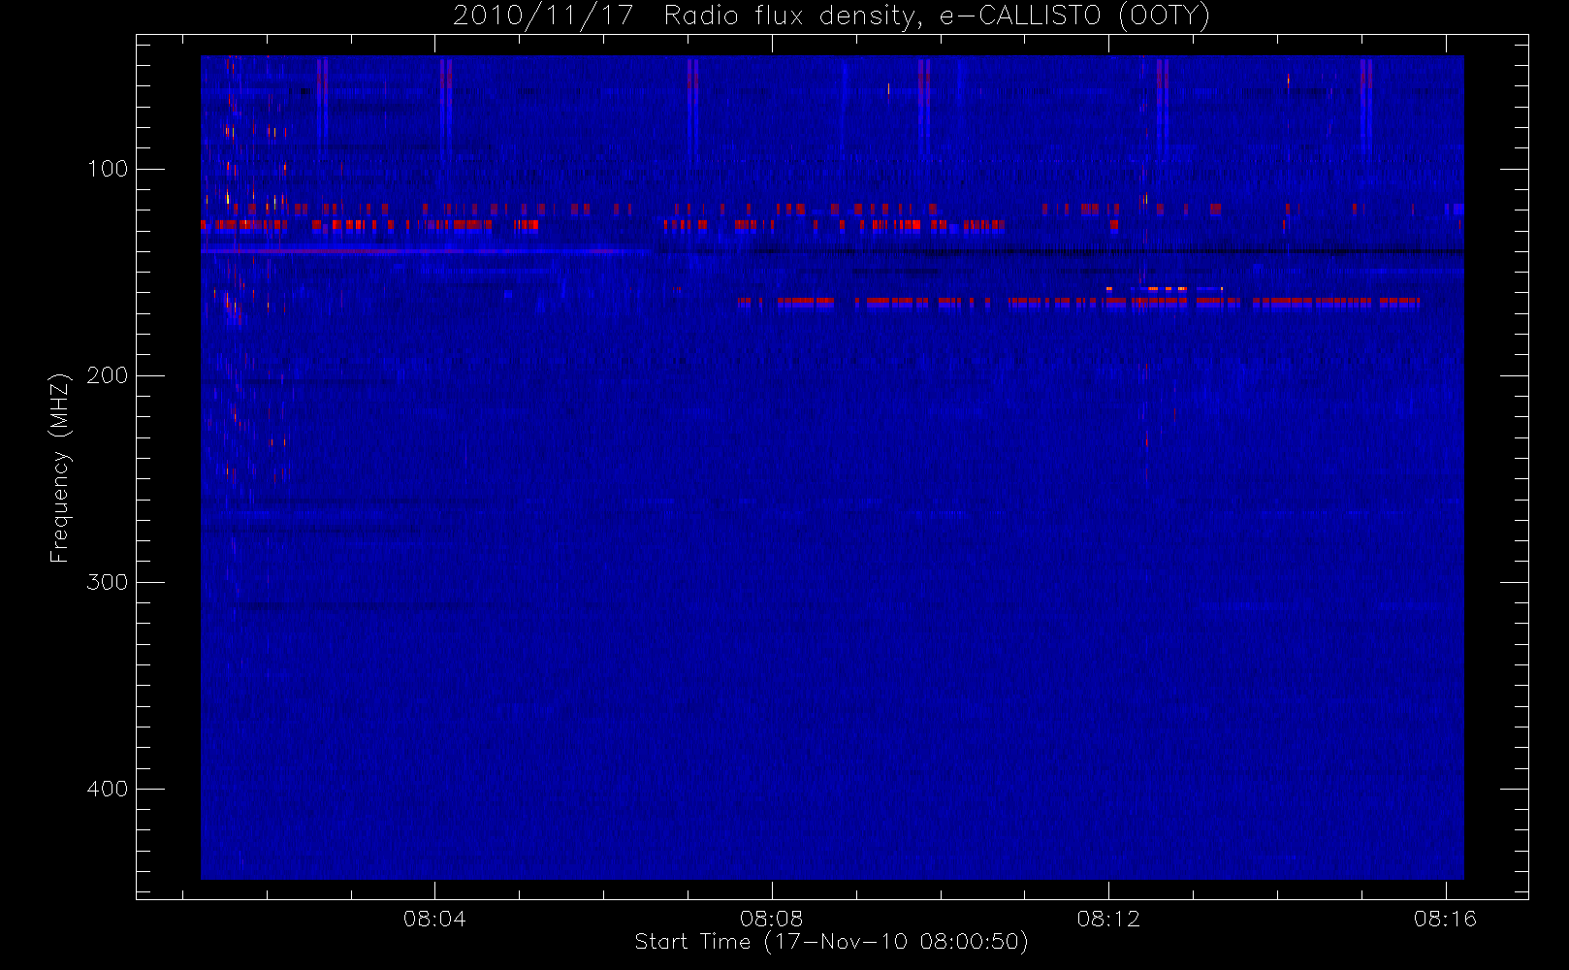Click the plot title '2010/11/17 Radio flux density, e-CALLISTO (OOTY)'
Viewport: 1569px width, 970px height.
pyautogui.click(x=832, y=16)
